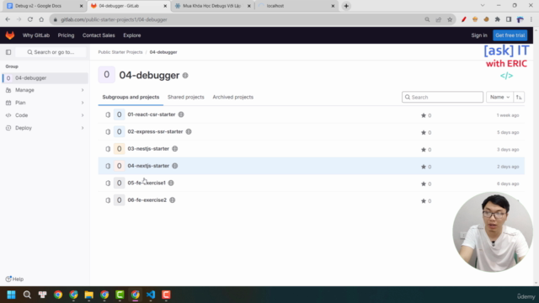The width and height of the screenshot is (539, 303).
Task: Open the 01-react-csr-starter project
Action: point(152,114)
